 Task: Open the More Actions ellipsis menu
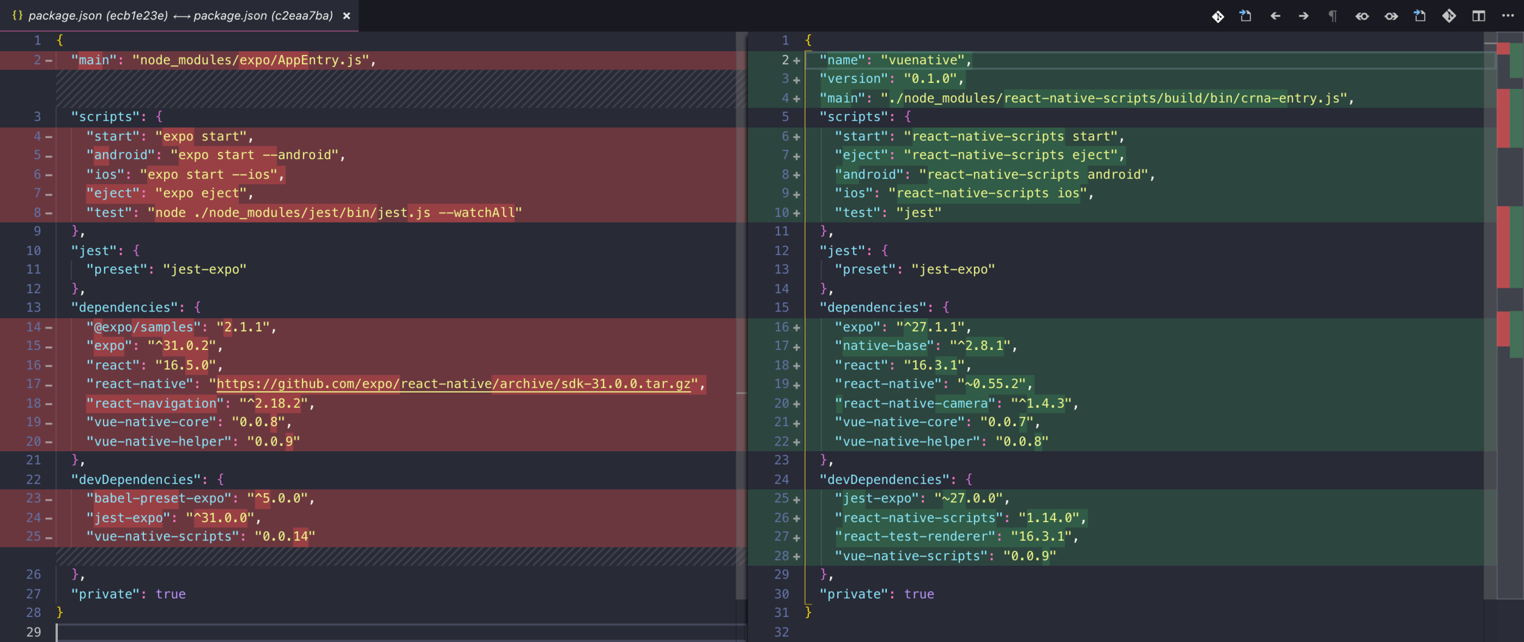(x=1508, y=16)
